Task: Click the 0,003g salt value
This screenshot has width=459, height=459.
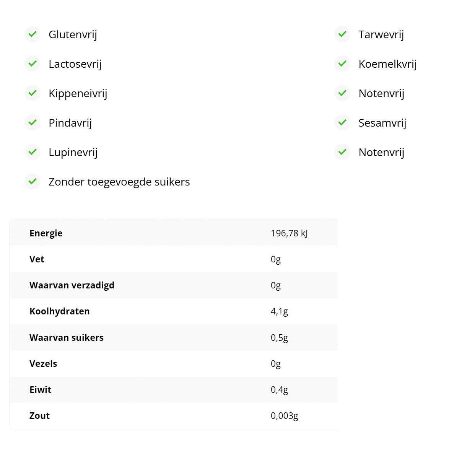Action: pos(284,416)
